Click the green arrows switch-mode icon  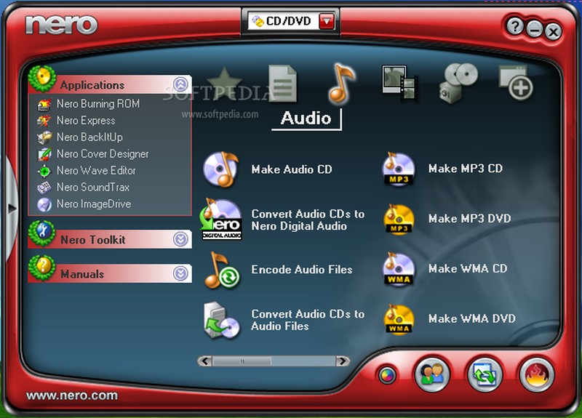pos(485,375)
